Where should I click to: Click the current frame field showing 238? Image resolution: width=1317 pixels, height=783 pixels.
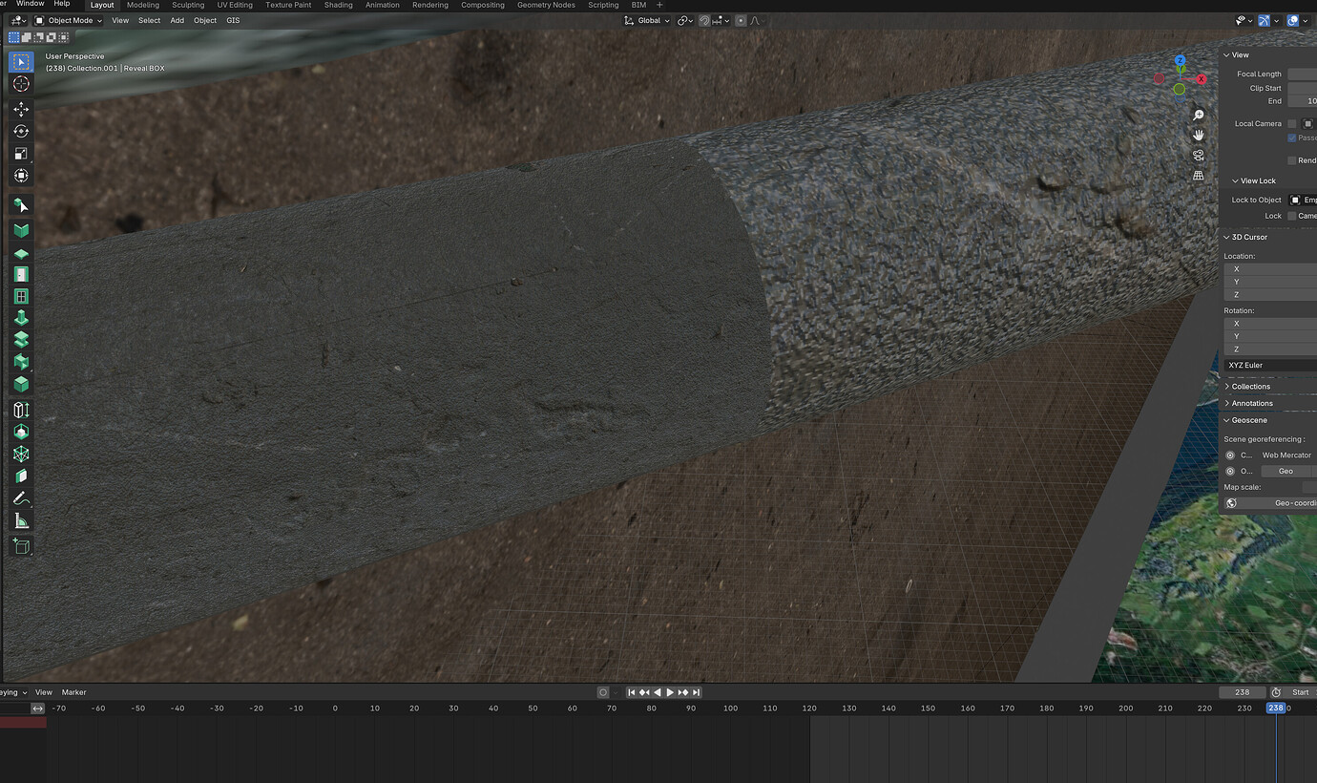coord(1243,692)
